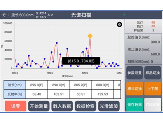Tap the back arrow icon
Screen dimensions: 163x123
tap(4, 15)
